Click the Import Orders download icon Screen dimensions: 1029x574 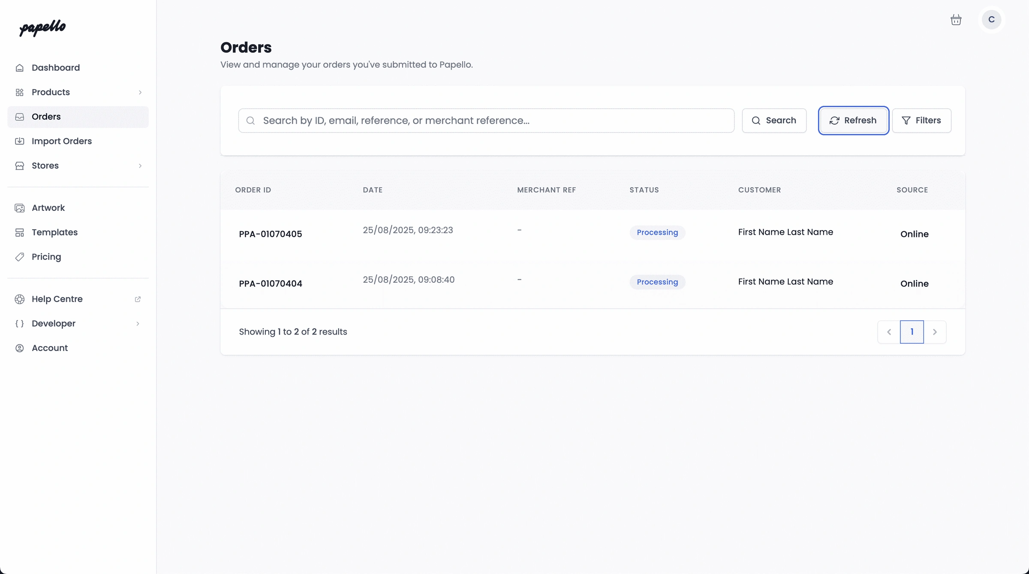click(x=20, y=141)
